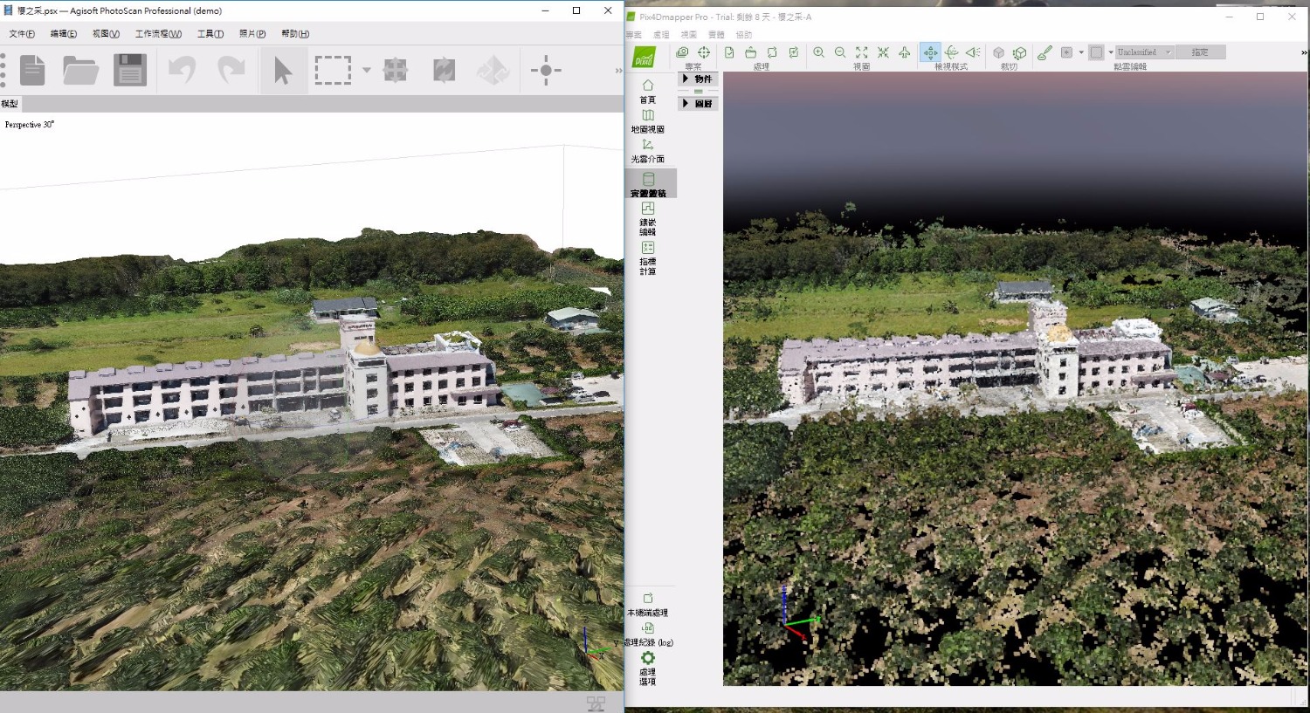This screenshot has width=1310, height=713.
Task: Expand PhotoScan toolbar overflow chevron
Action: click(618, 71)
